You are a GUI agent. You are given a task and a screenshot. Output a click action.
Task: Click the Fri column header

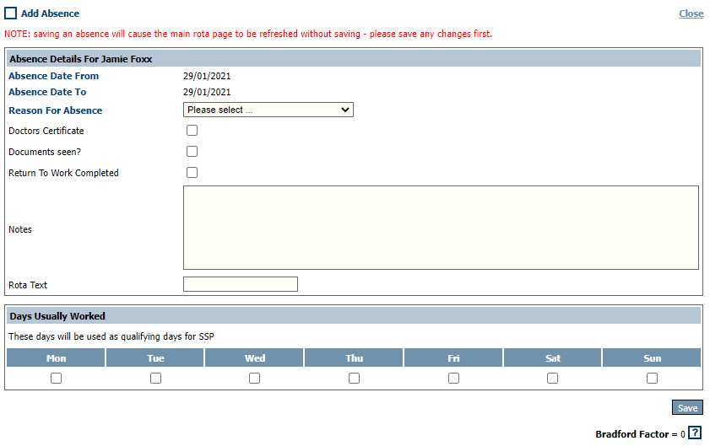click(453, 357)
